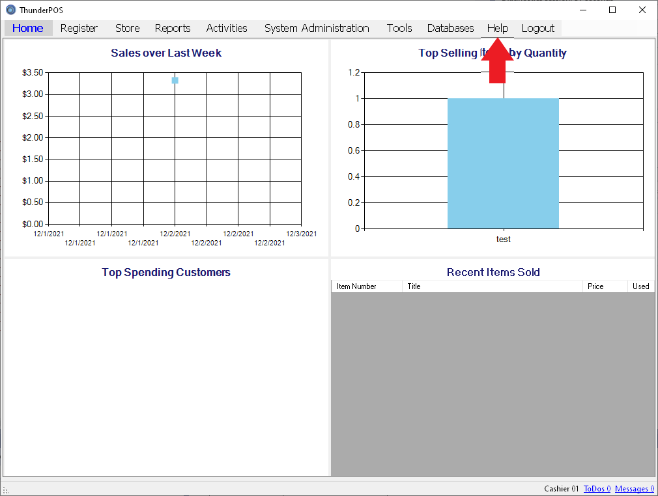The height and width of the screenshot is (496, 658).
Task: Open the ToDos 0 link
Action: point(597,489)
